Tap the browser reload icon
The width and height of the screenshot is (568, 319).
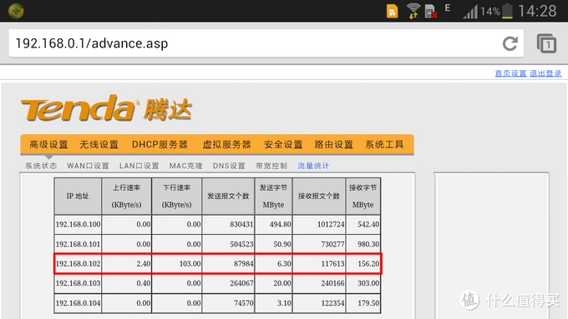510,43
